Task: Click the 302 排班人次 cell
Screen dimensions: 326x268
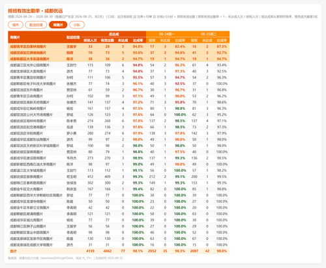Action: click(x=90, y=183)
